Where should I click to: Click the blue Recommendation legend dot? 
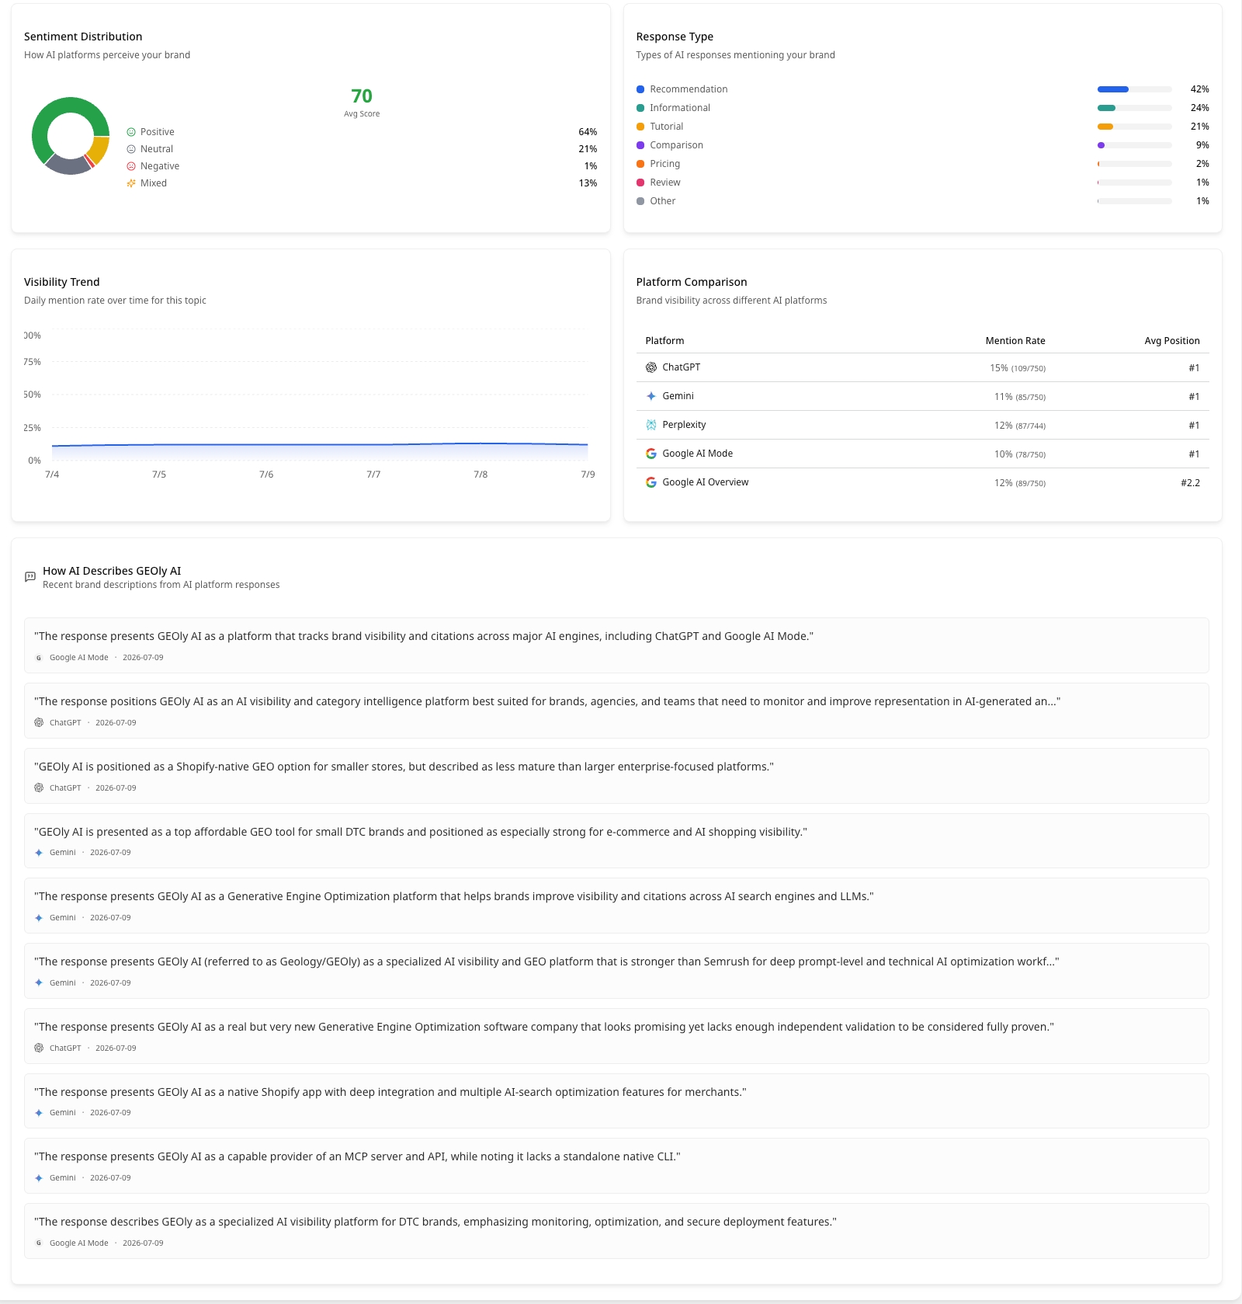coord(640,89)
